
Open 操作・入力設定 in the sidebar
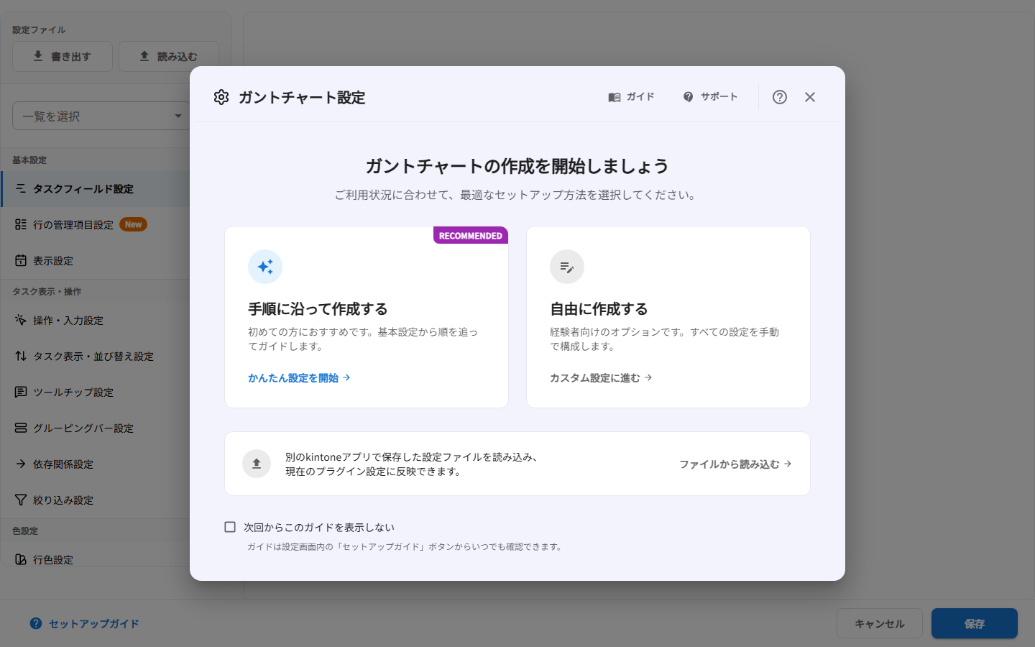[x=96, y=321]
